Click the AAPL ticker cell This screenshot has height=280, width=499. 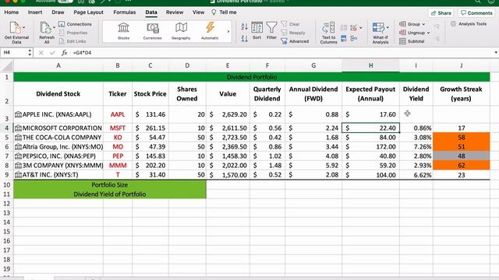pos(118,114)
